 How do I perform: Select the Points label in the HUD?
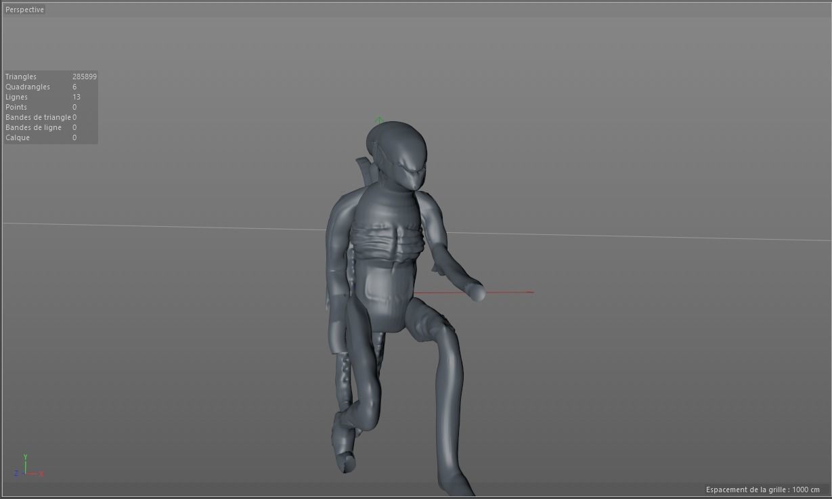click(16, 107)
